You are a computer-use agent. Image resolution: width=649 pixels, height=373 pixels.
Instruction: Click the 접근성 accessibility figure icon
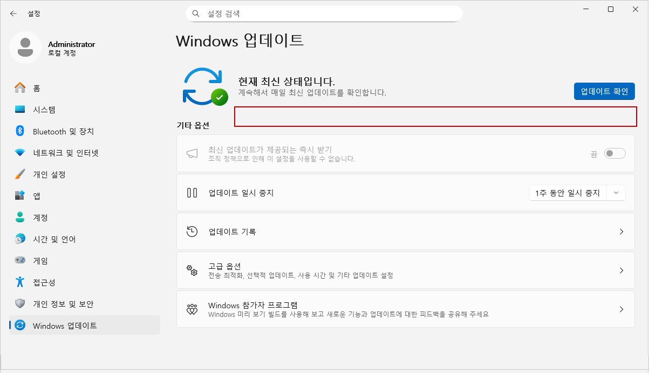pos(20,282)
